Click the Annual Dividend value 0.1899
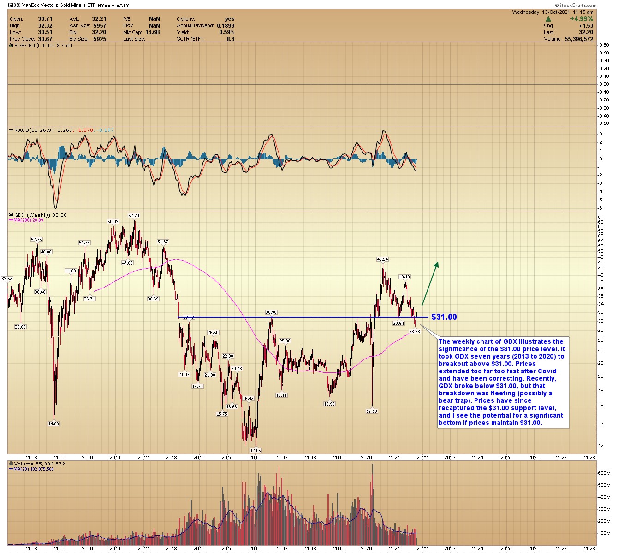This screenshot has height=553, width=618. 226,26
